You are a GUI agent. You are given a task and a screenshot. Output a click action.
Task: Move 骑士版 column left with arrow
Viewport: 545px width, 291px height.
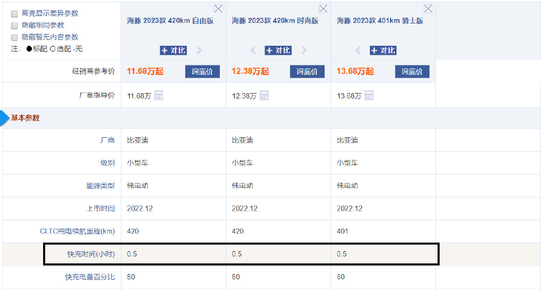click(358, 51)
